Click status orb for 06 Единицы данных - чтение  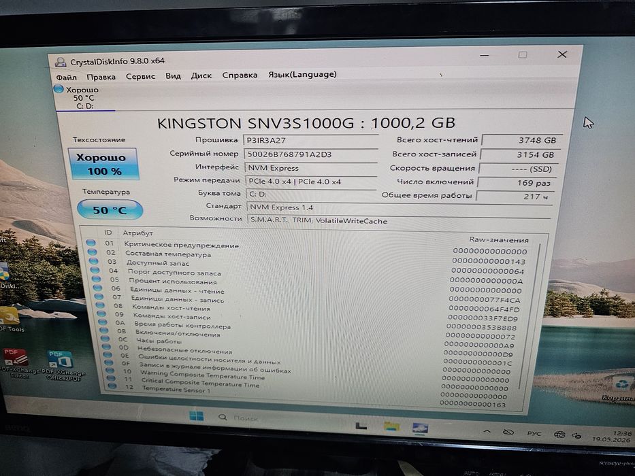(x=97, y=288)
